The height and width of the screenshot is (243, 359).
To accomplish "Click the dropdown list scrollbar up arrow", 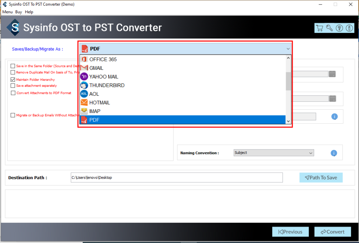I will [288, 58].
